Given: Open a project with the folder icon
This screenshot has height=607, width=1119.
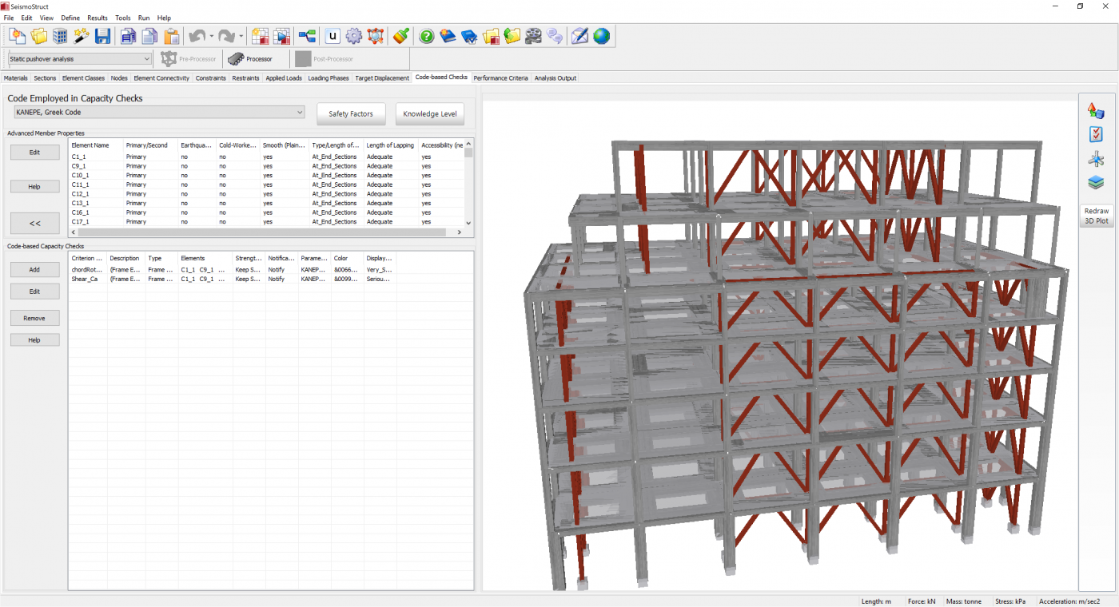Looking at the screenshot, I should point(38,36).
